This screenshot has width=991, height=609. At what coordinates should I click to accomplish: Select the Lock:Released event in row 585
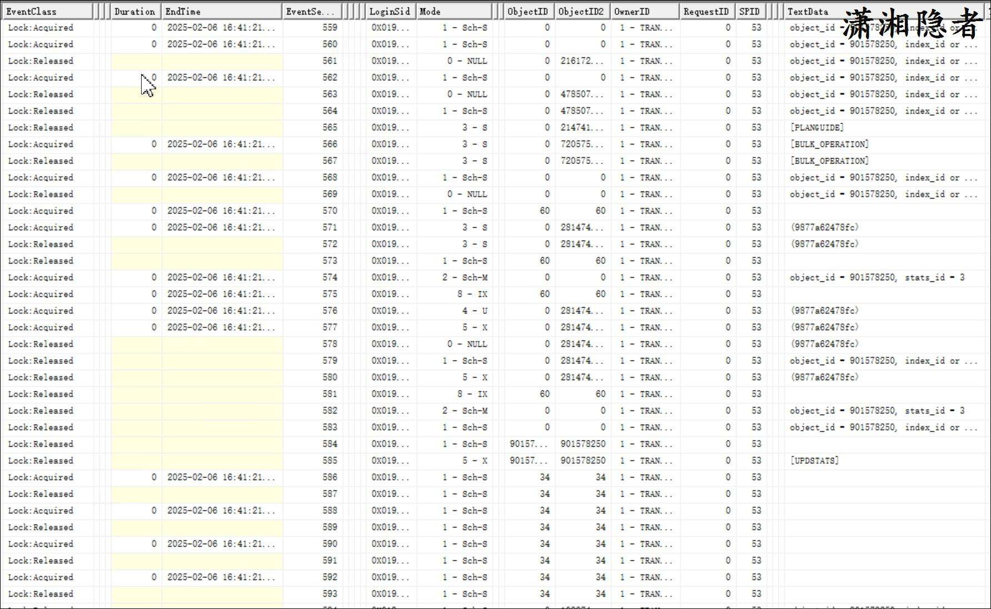tap(41, 461)
